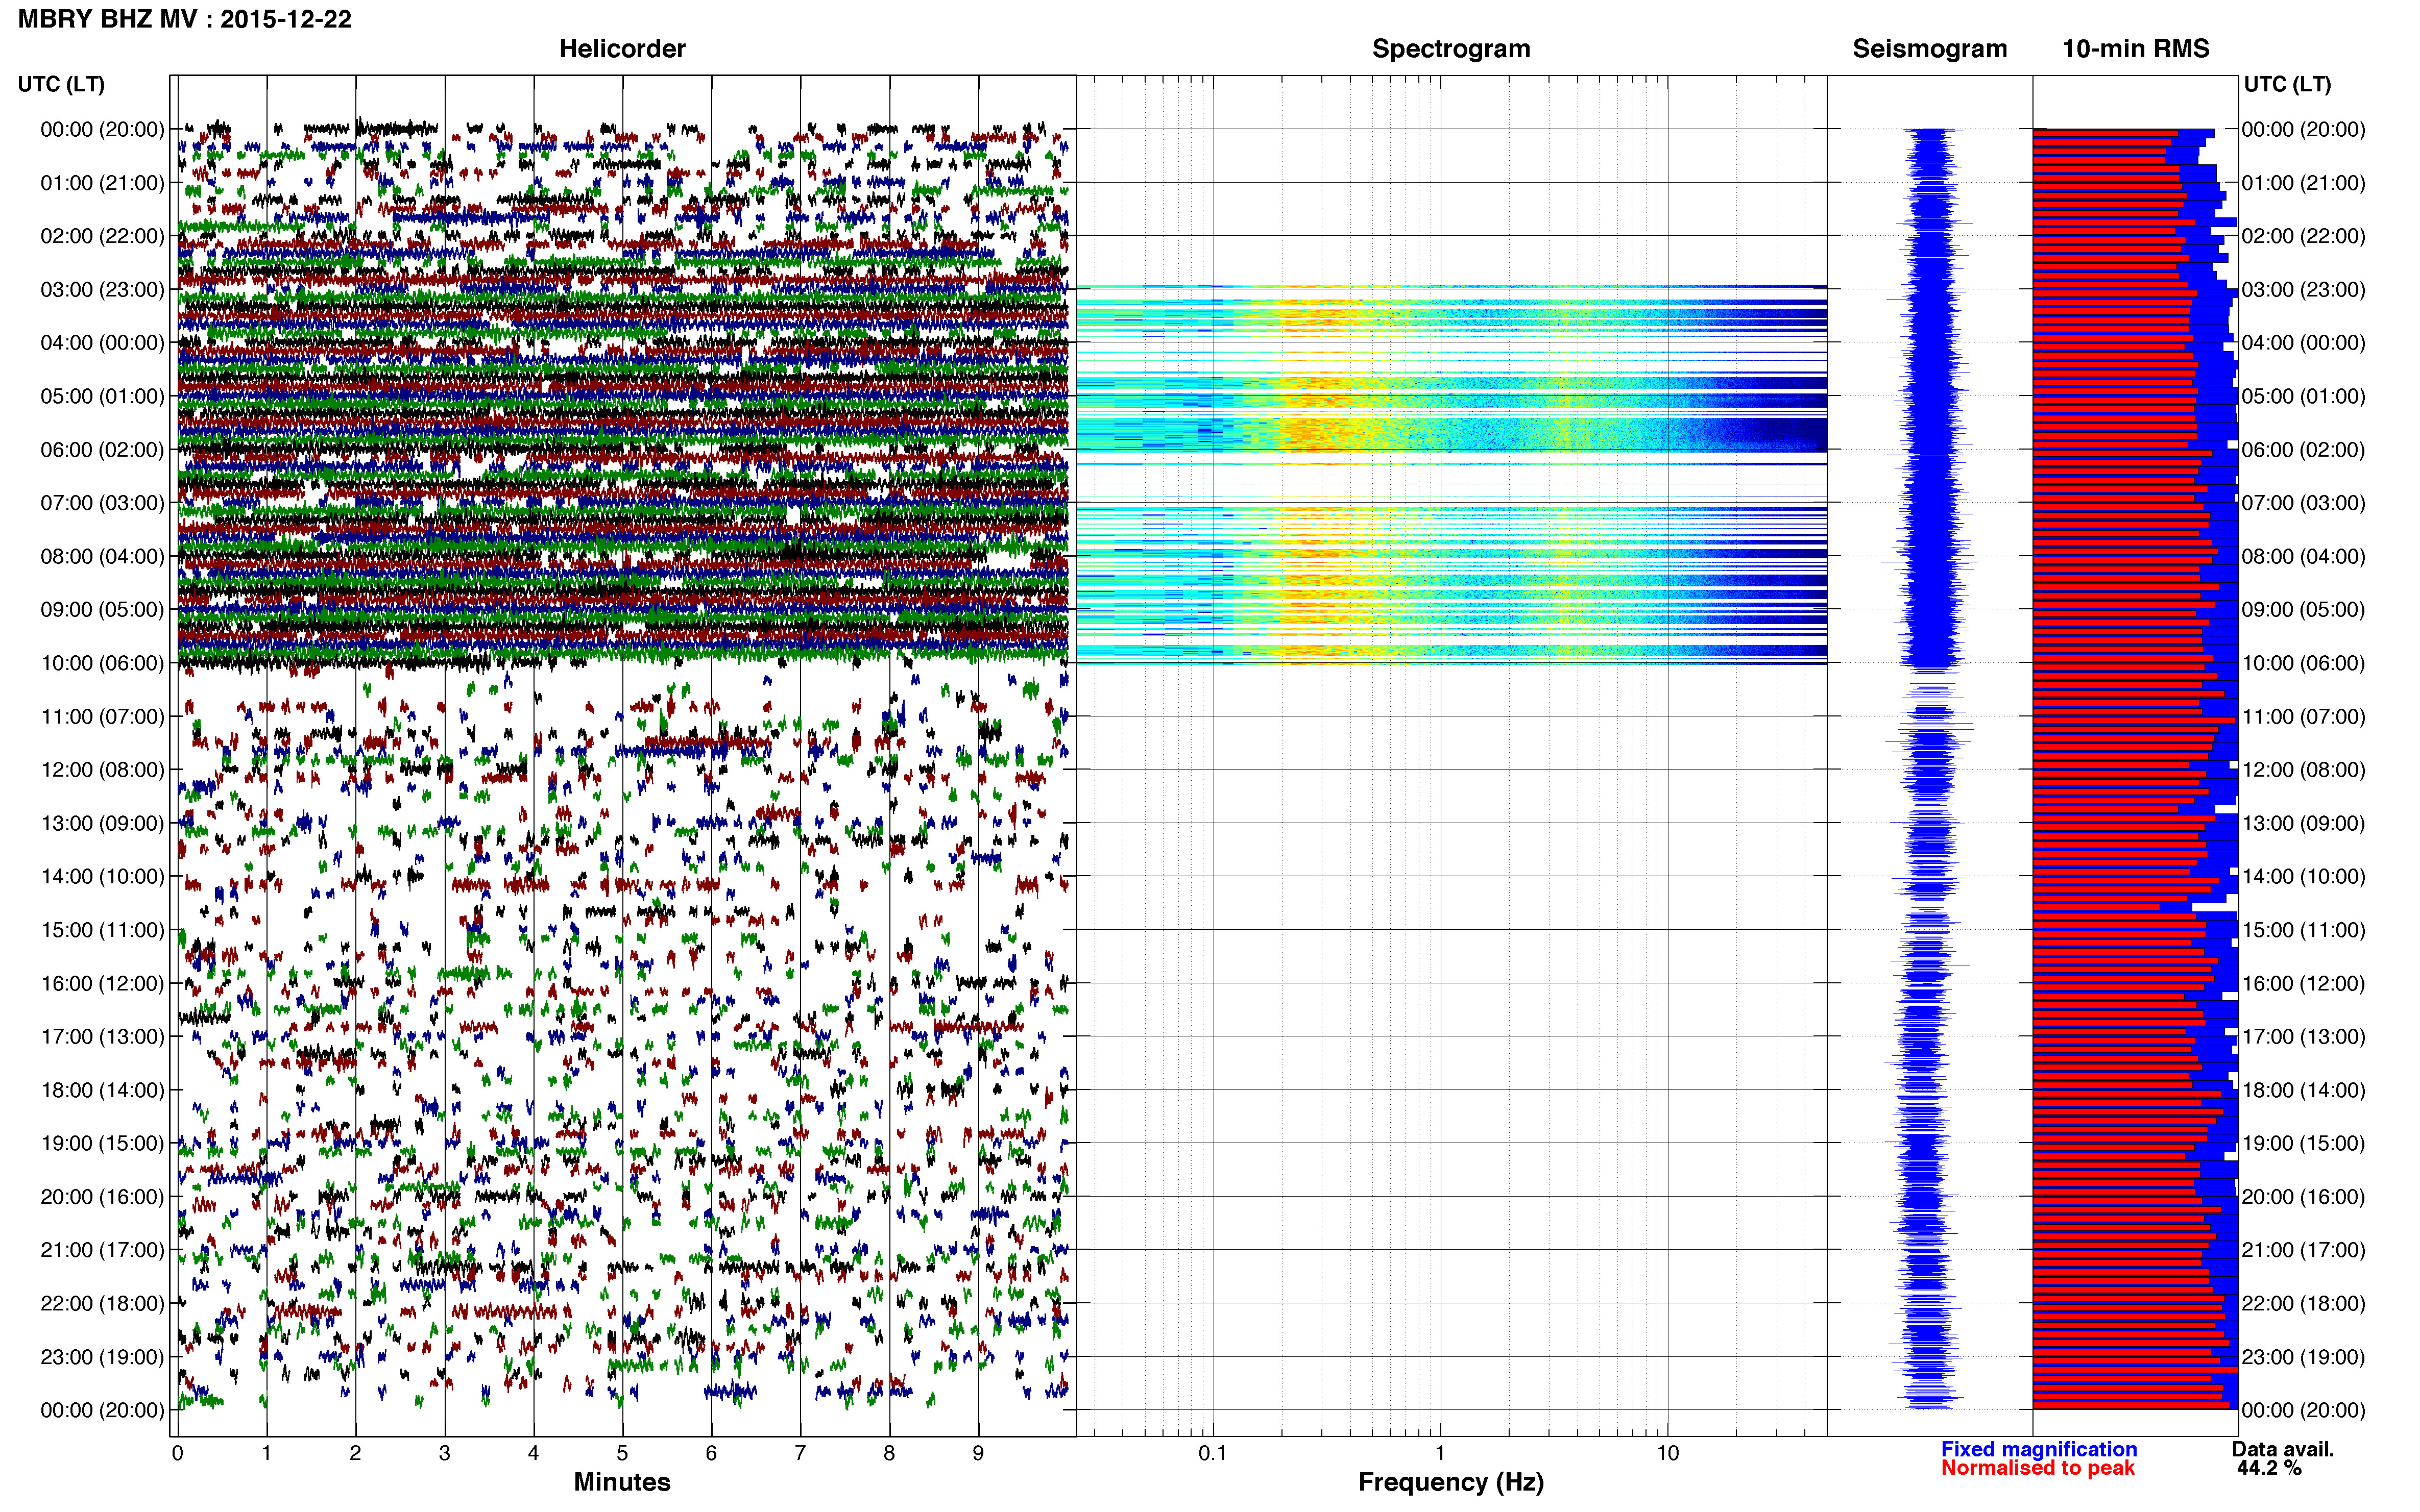Screen dimensions: 2420x1512
Task: Click minute tick 3 on the Helicorder axis
Action: (444, 1453)
